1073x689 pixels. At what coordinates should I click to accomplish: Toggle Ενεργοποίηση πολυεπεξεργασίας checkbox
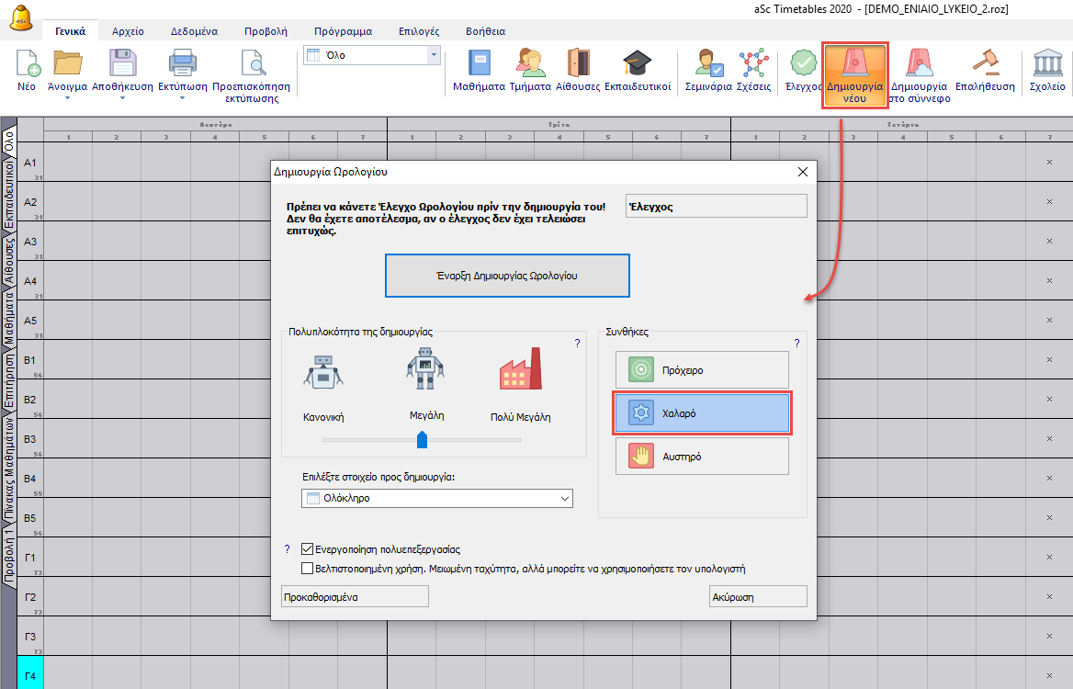pyautogui.click(x=309, y=549)
